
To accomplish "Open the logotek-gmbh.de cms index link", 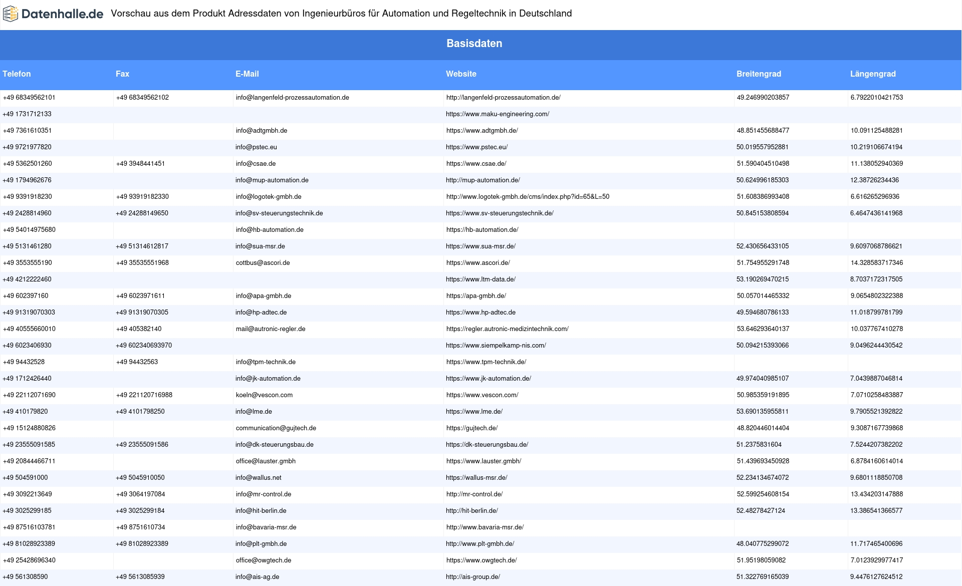I will point(528,197).
